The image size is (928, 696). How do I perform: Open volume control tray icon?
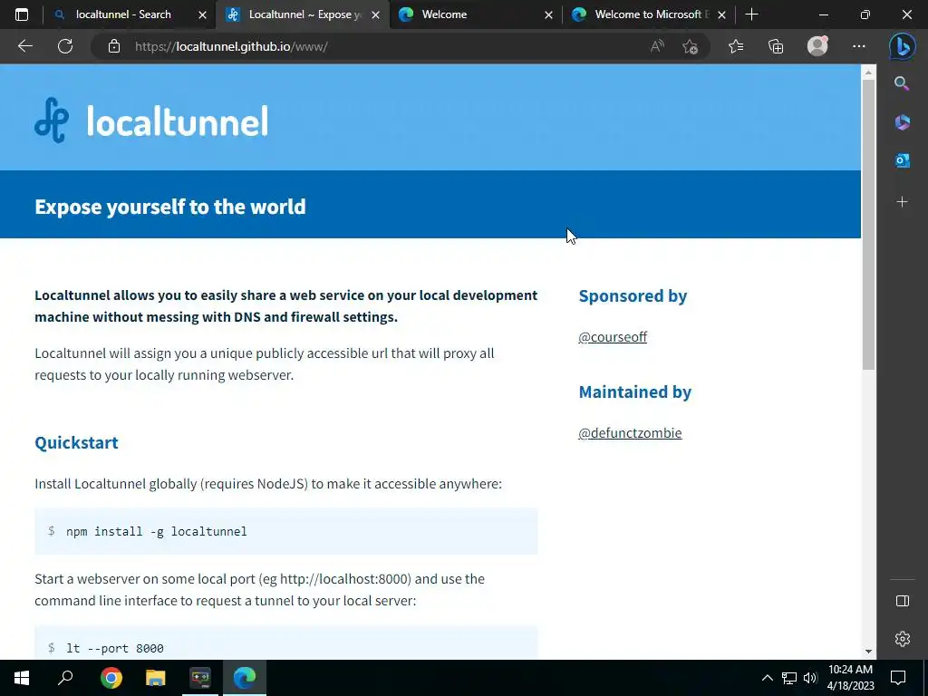click(810, 678)
